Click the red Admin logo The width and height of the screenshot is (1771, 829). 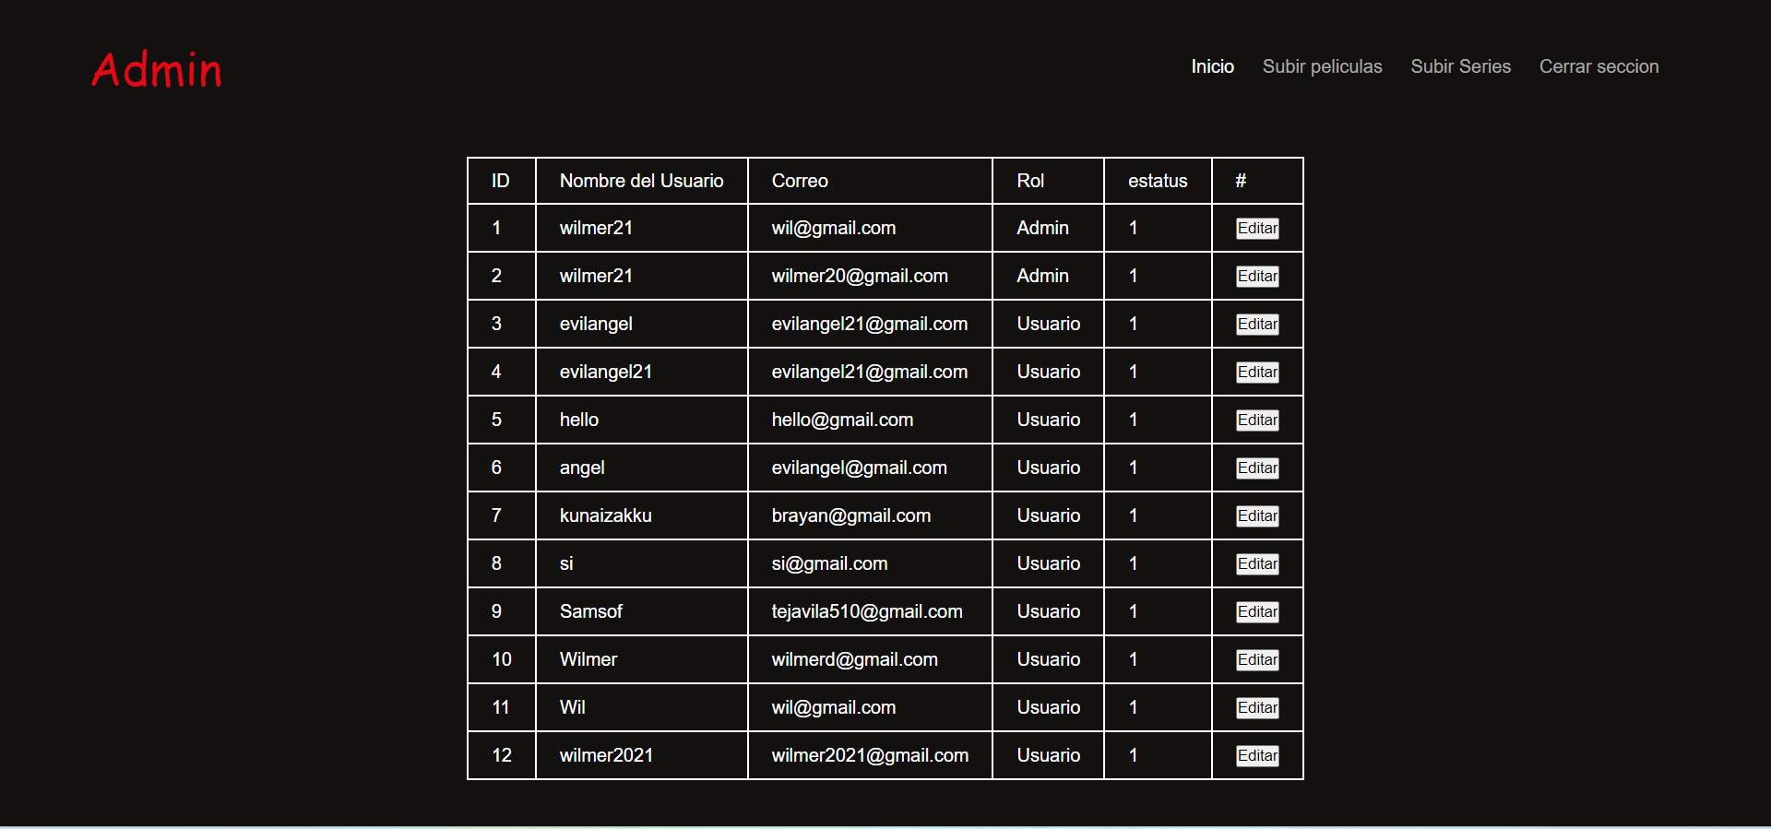point(157,70)
